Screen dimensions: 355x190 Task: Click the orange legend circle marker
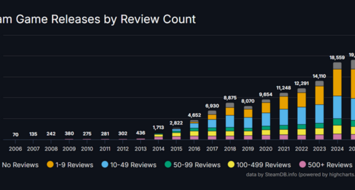click(50, 165)
